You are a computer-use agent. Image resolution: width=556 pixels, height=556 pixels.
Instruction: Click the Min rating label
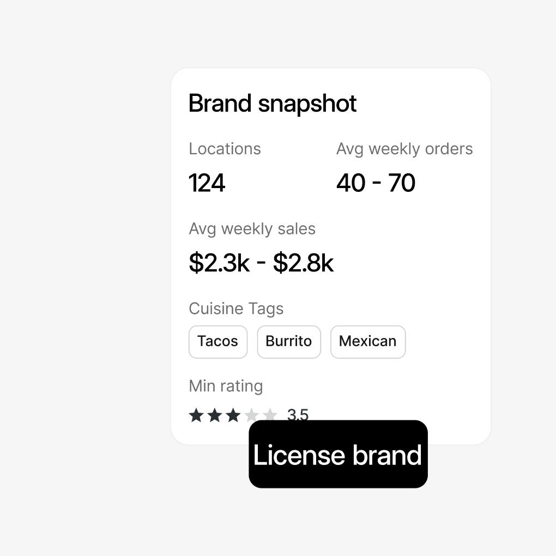click(226, 386)
